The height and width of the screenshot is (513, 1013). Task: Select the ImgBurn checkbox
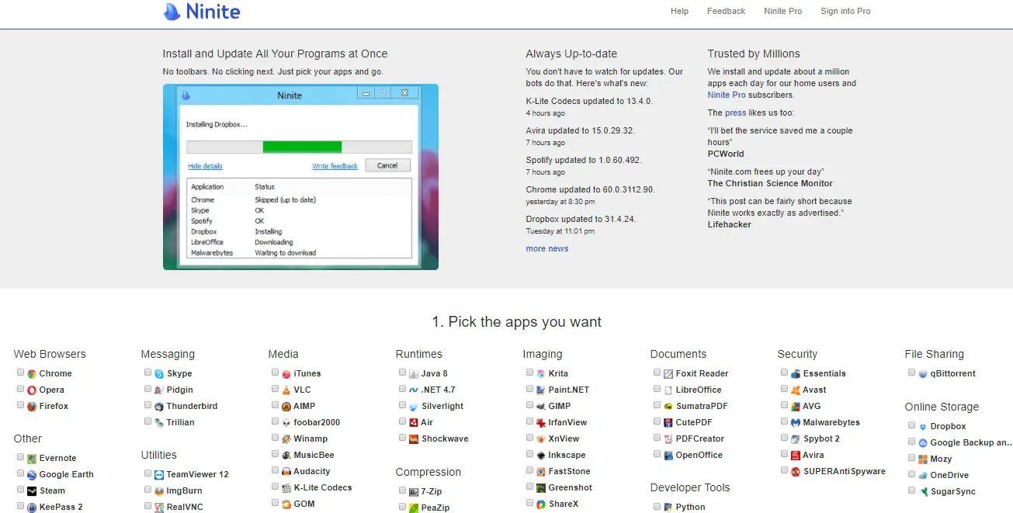tap(148, 490)
